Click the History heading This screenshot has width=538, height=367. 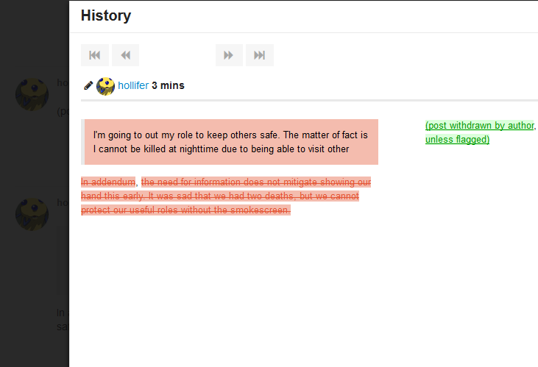point(106,15)
